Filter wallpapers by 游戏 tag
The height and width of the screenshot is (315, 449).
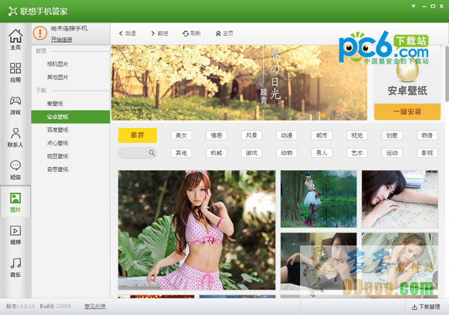(x=251, y=153)
